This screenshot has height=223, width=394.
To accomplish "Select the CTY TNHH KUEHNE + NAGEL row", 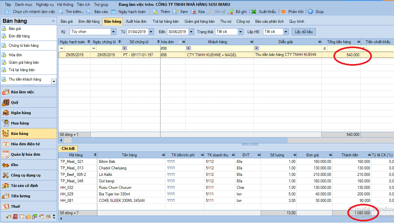I will coord(226,55).
